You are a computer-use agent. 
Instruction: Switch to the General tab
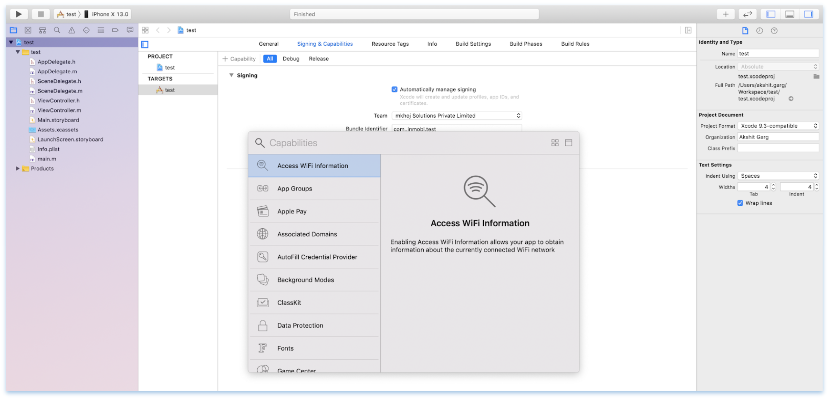[x=269, y=44]
